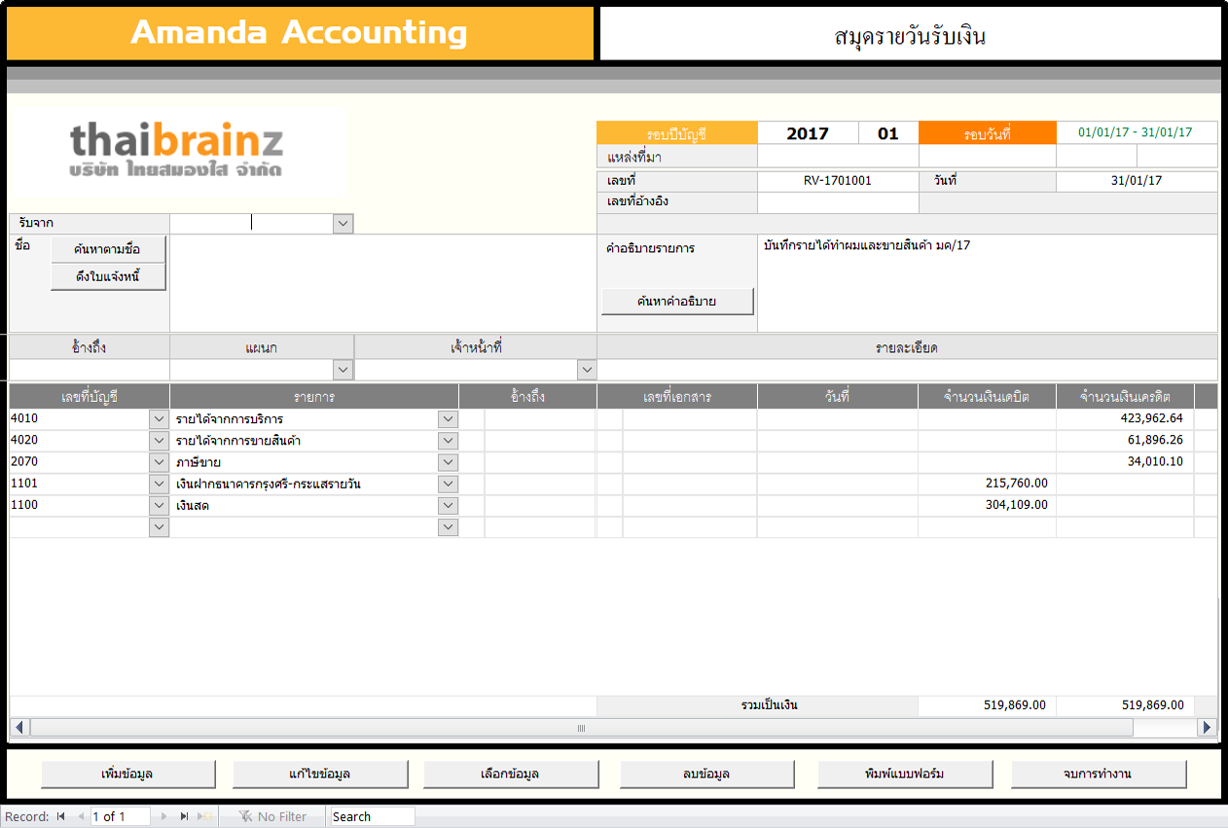Expand the แผนก combo box
This screenshot has height=828, width=1228.
tap(343, 370)
